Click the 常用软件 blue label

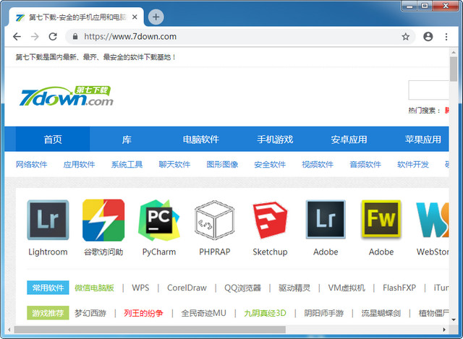pyautogui.click(x=48, y=288)
